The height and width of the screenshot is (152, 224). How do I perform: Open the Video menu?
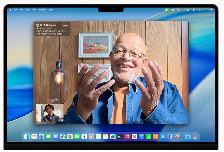tap(34, 10)
